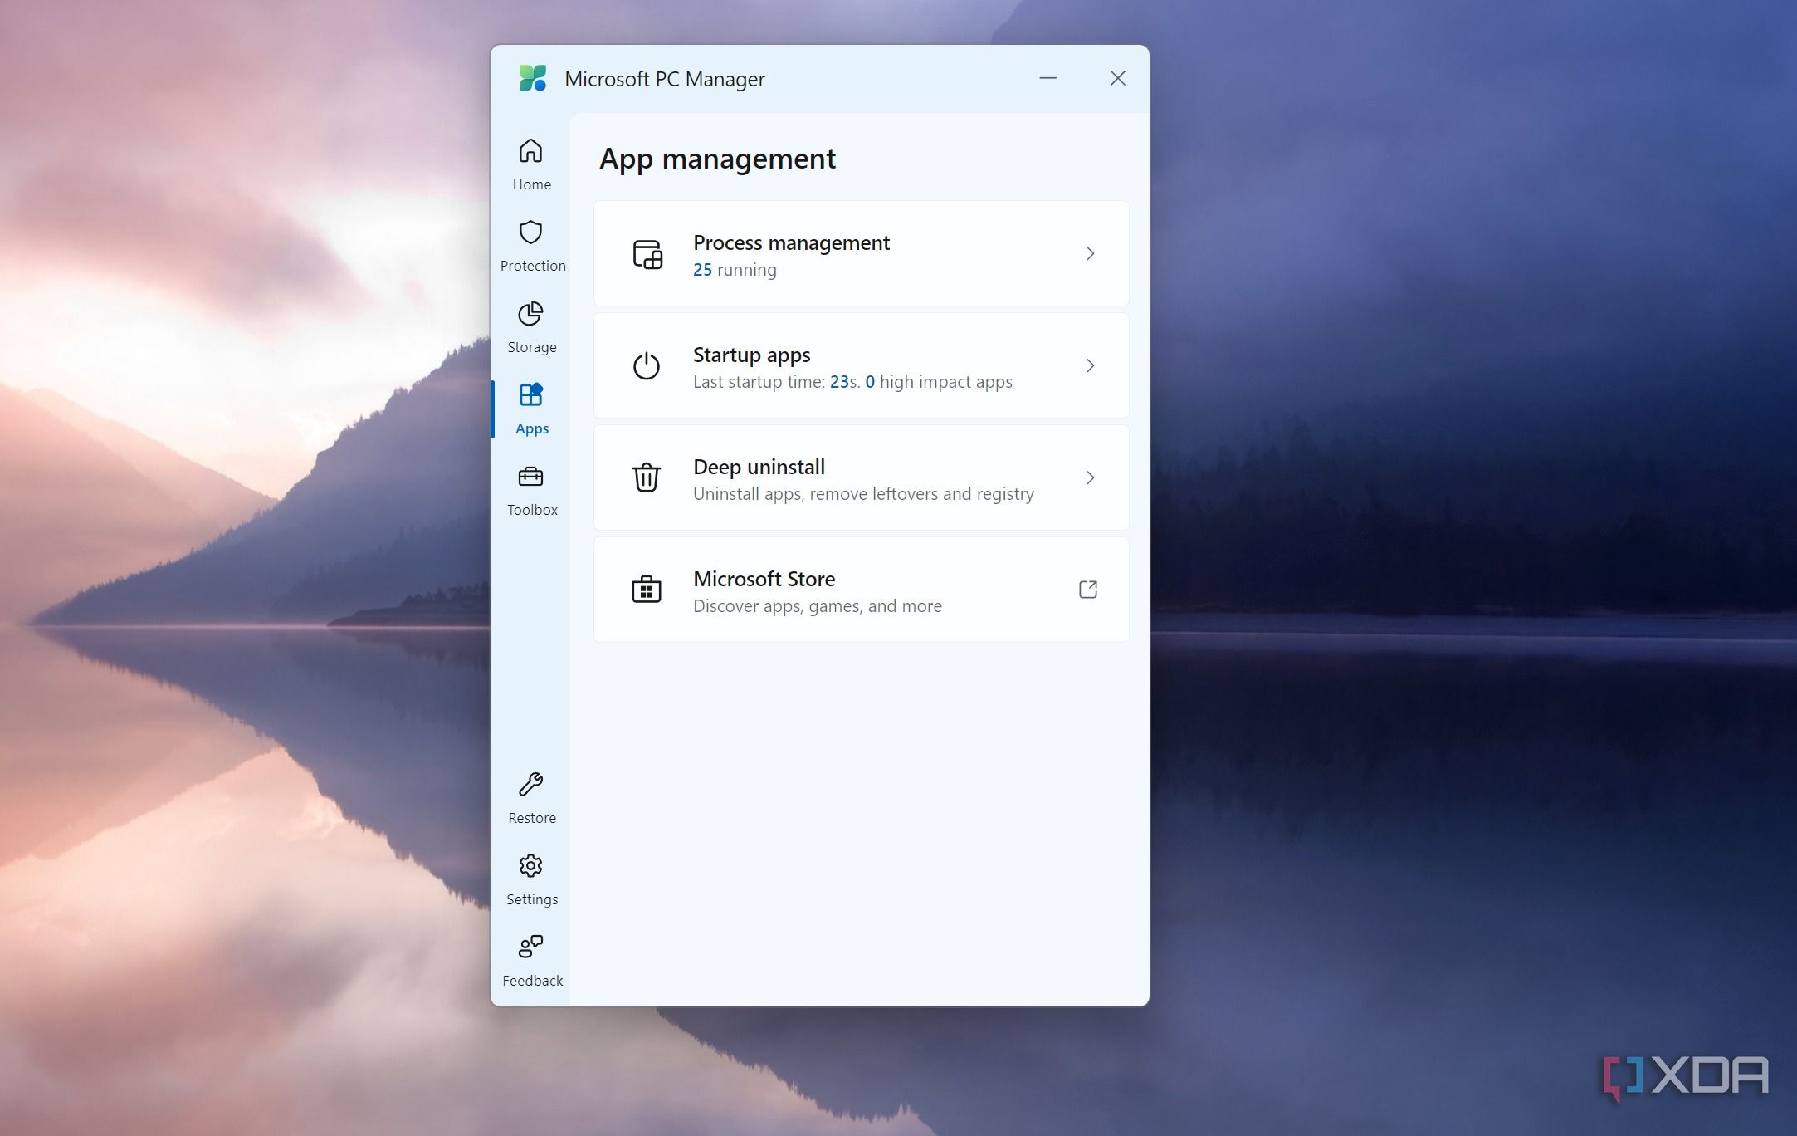The height and width of the screenshot is (1136, 1797).
Task: Open the Protection shield icon
Action: (530, 233)
